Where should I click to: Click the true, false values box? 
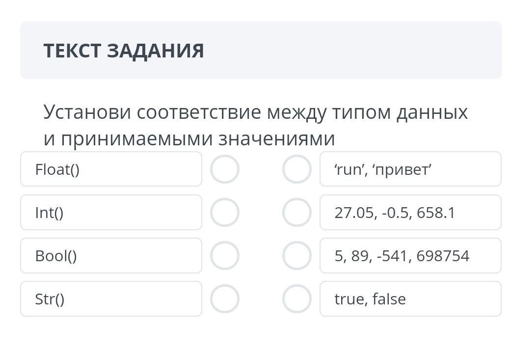click(410, 299)
